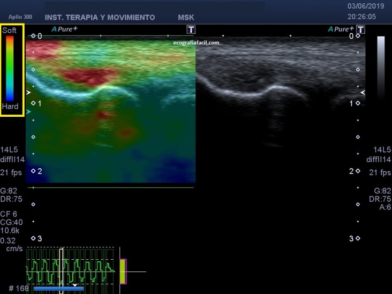Click the T icon above the elastography image
The width and height of the screenshot is (392, 294).
click(191, 29)
